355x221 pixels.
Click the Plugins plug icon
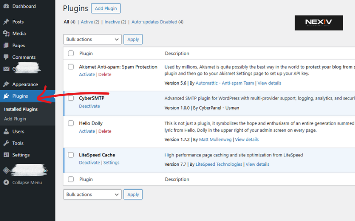point(6,96)
